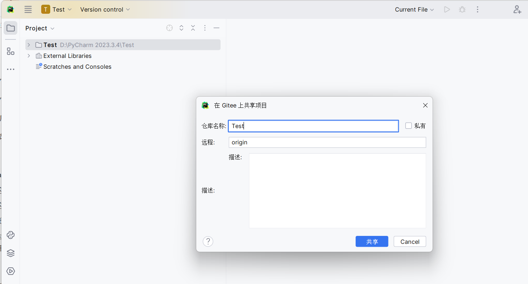The width and height of the screenshot is (528, 284).
Task: Cancel the Gitee share dialog
Action: point(410,241)
